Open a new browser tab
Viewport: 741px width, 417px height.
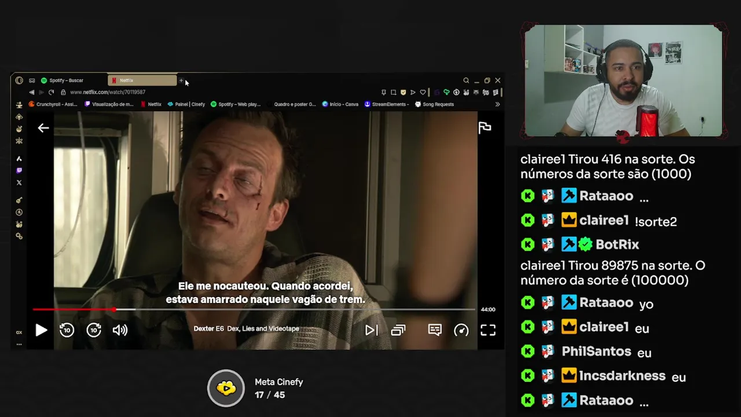pyautogui.click(x=181, y=81)
